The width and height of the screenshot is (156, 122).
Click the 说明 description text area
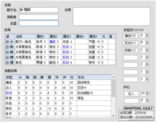click(111, 16)
